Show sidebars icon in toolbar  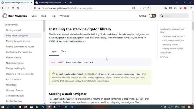click(x=170, y=8)
